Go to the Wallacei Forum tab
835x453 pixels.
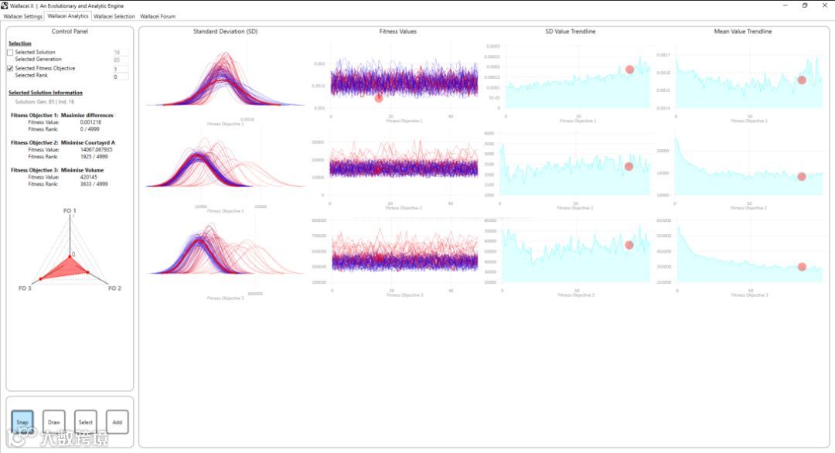158,16
